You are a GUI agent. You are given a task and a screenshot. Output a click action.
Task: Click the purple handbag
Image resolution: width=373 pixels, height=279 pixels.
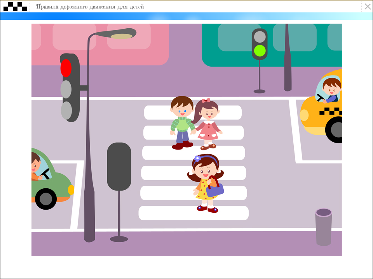pyautogui.click(x=214, y=188)
